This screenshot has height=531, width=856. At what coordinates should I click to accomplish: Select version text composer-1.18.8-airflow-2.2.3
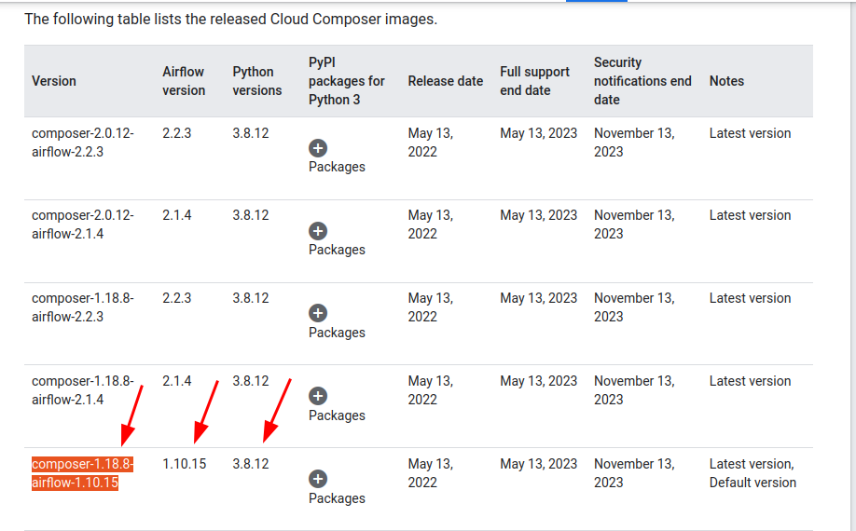click(82, 307)
